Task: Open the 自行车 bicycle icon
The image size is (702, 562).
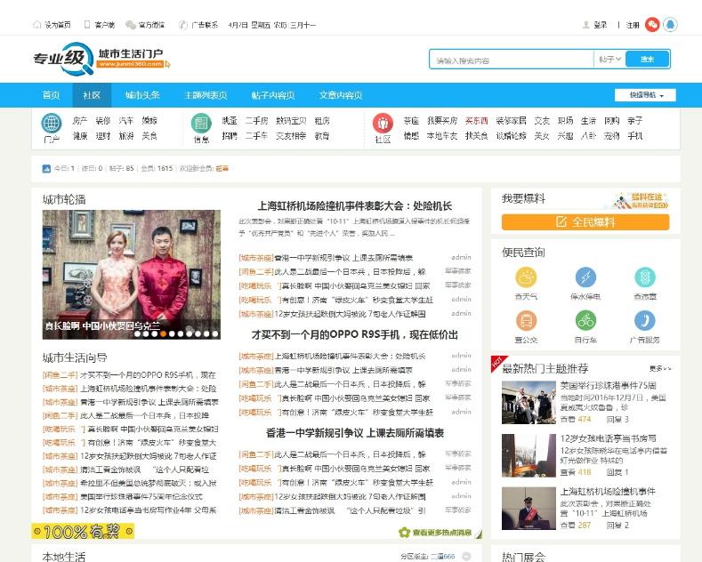Action: tap(585, 321)
